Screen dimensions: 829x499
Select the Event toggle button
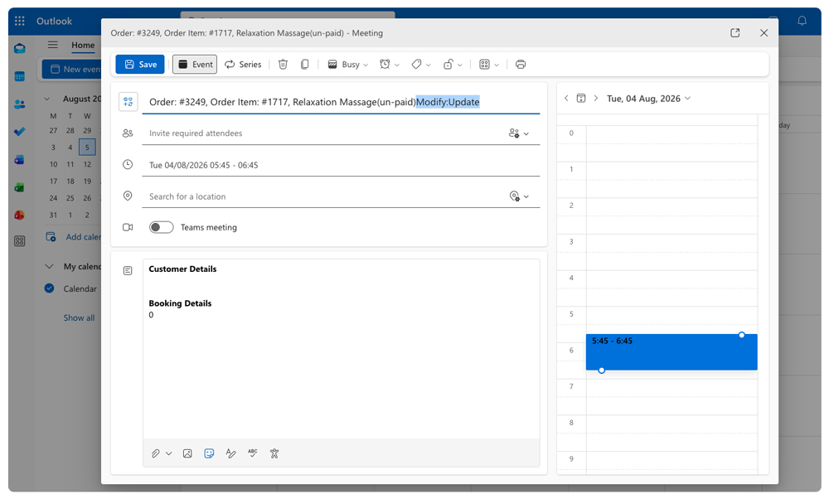[195, 65]
